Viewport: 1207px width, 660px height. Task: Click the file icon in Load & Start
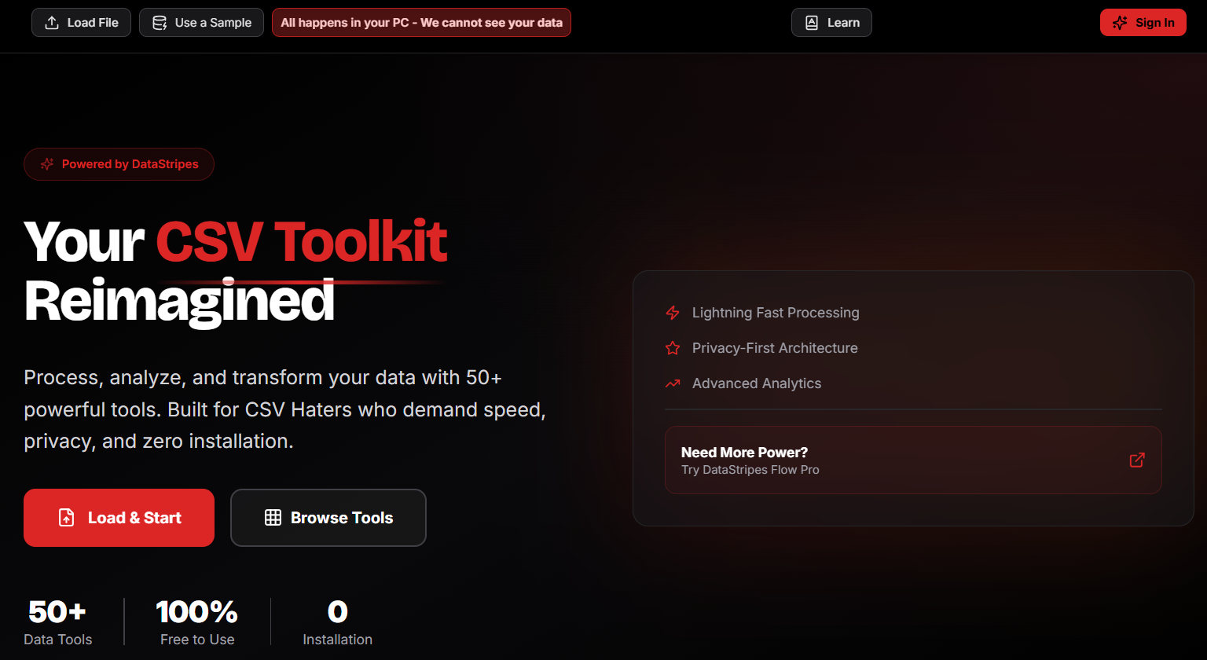pos(67,518)
